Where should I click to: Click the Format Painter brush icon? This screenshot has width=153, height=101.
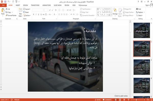coord(6,15)
